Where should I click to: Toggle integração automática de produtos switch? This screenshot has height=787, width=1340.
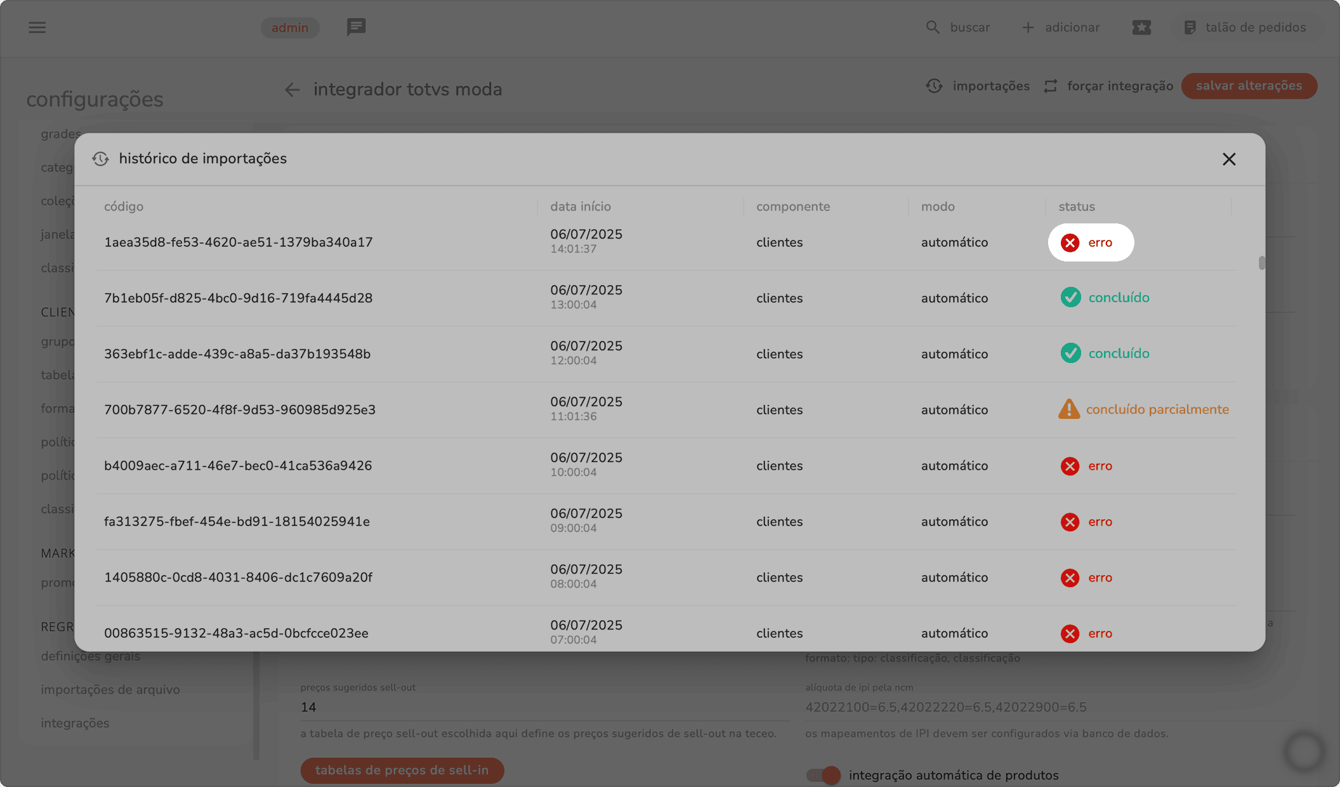coord(824,775)
